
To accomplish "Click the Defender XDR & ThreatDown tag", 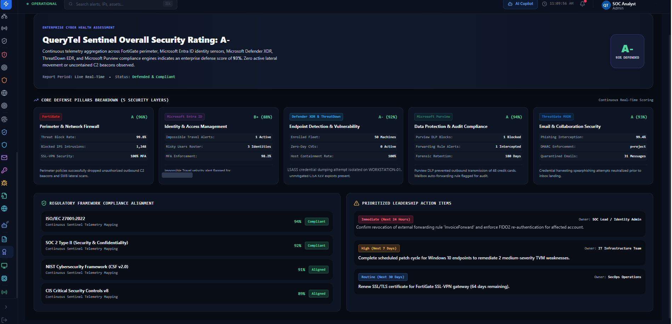I will pyautogui.click(x=316, y=117).
